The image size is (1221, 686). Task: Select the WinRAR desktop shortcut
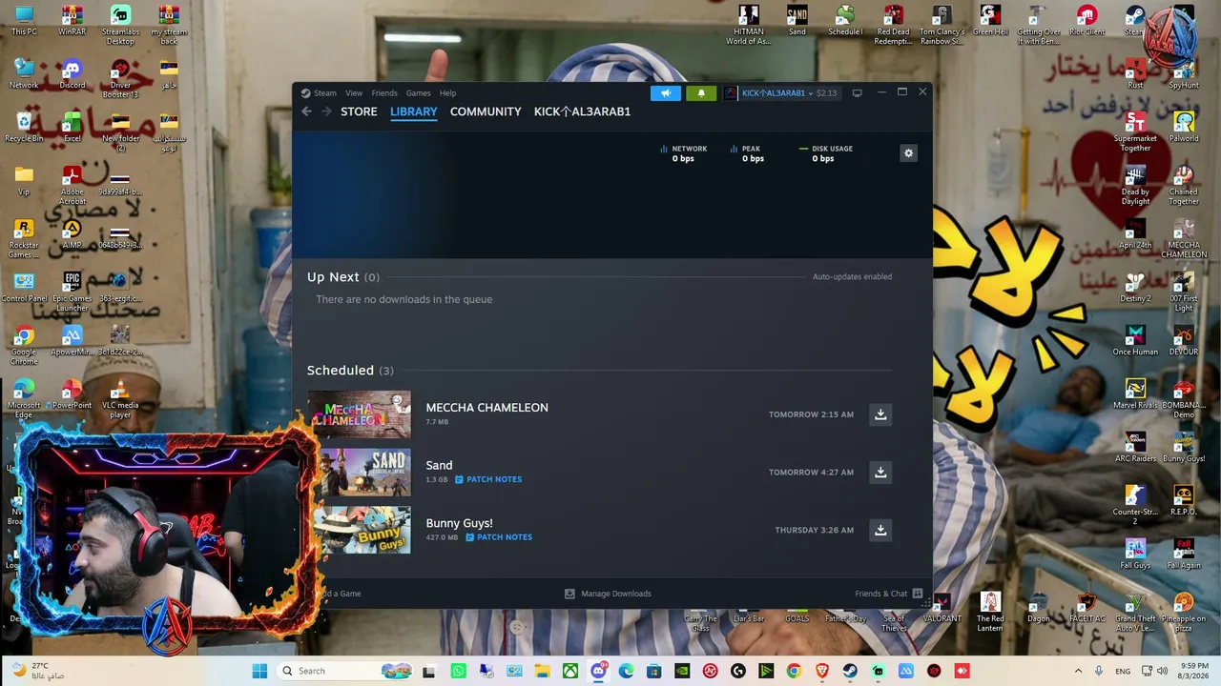point(72,21)
